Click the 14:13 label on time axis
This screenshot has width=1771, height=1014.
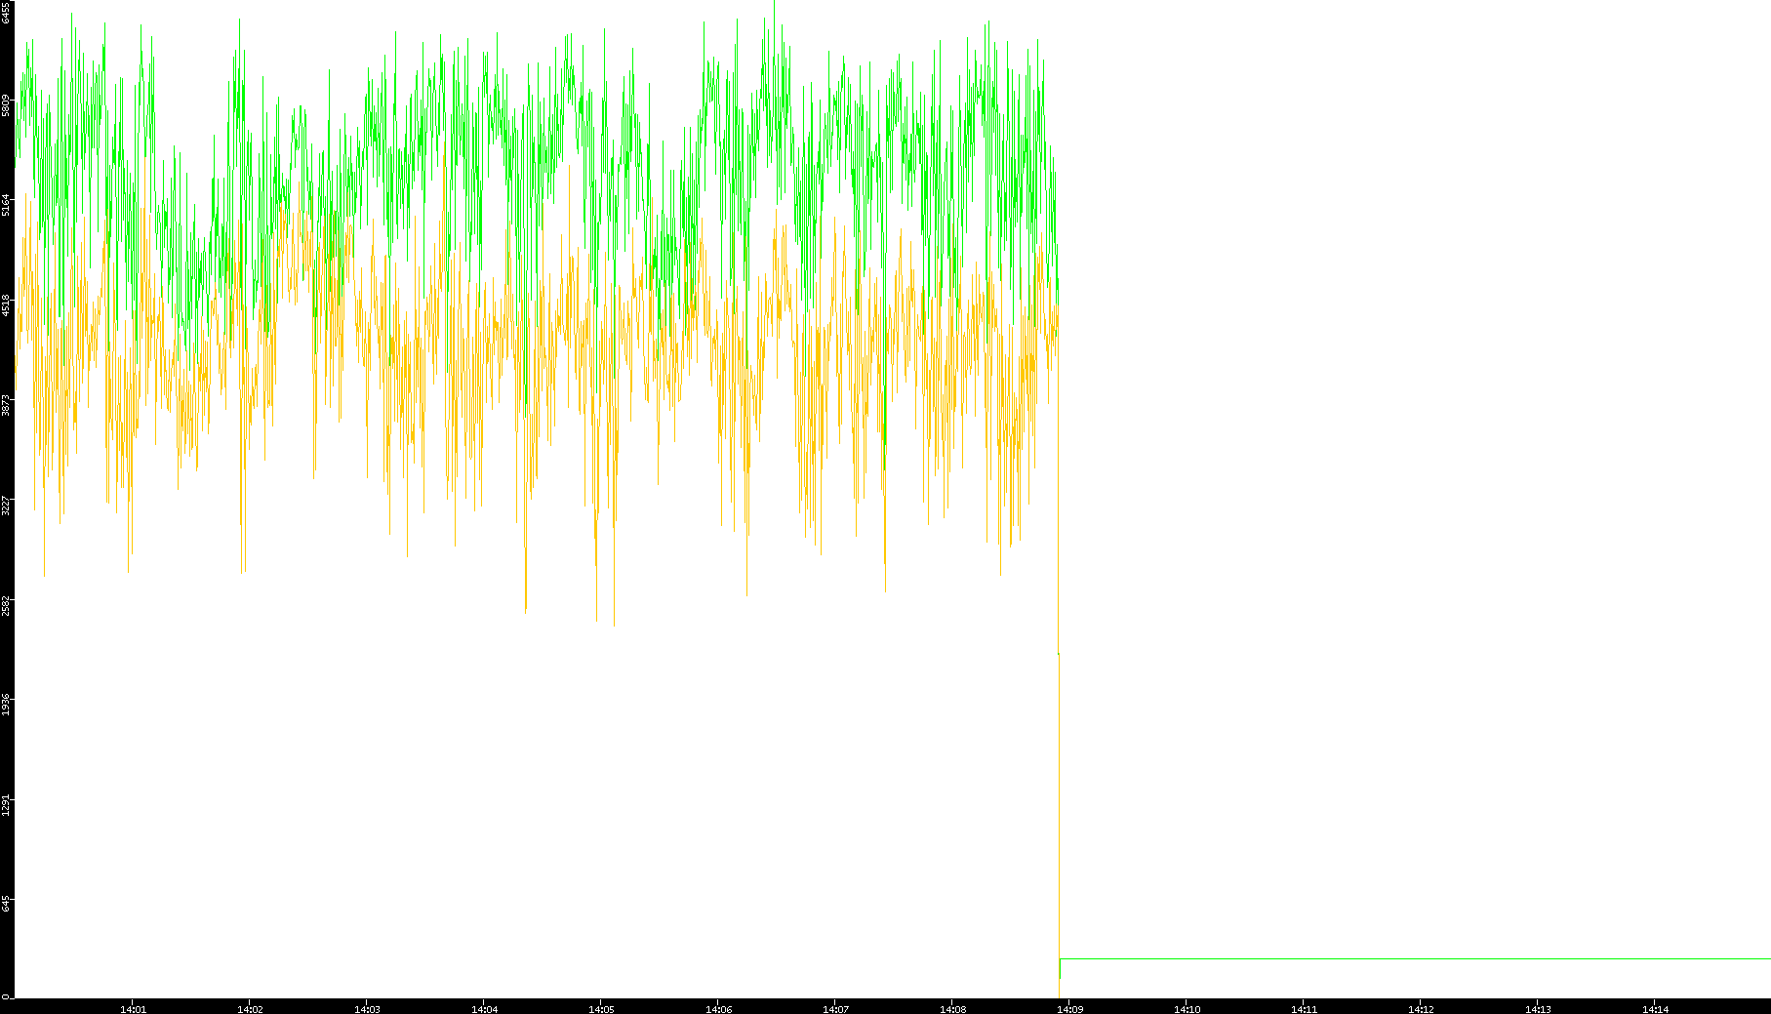(1538, 1008)
